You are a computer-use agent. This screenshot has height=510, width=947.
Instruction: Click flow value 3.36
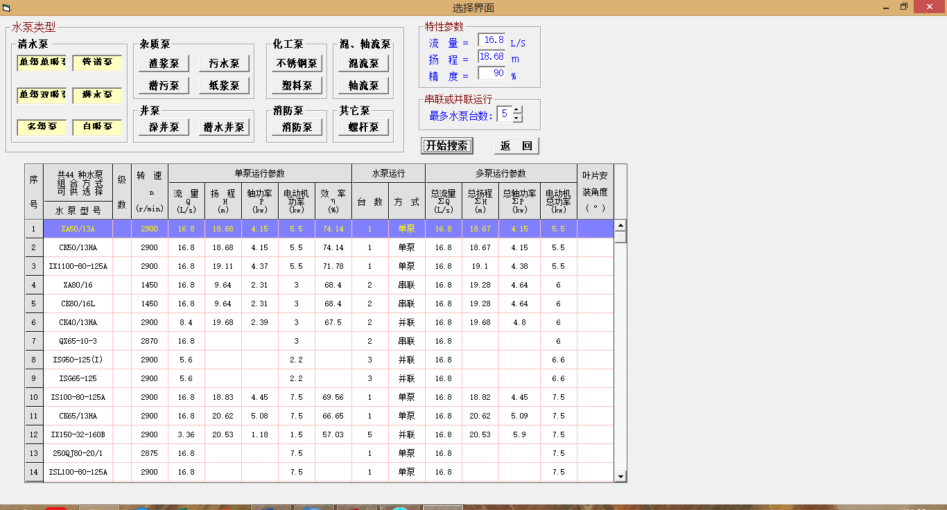click(x=186, y=434)
